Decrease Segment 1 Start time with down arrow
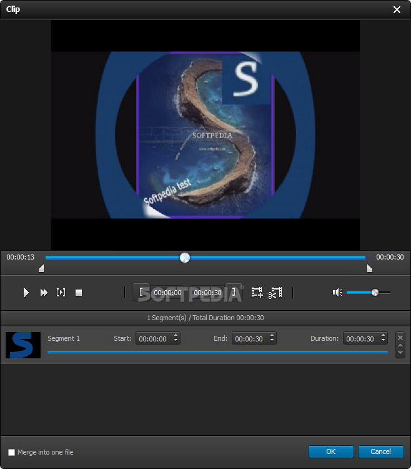The height and width of the screenshot is (469, 411). 176,341
